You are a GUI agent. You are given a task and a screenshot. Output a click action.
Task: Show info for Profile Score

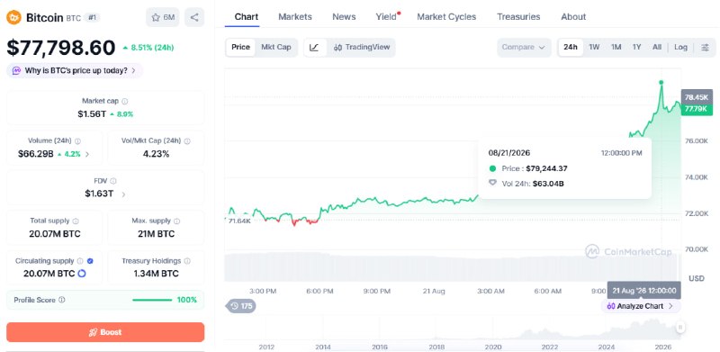tap(61, 300)
